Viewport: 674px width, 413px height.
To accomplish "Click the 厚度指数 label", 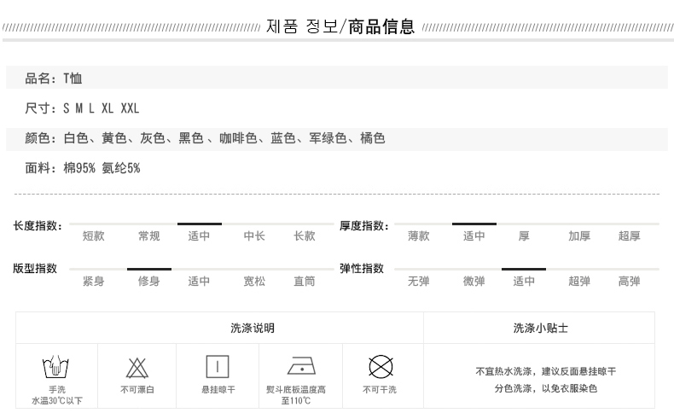I will click(x=363, y=225).
